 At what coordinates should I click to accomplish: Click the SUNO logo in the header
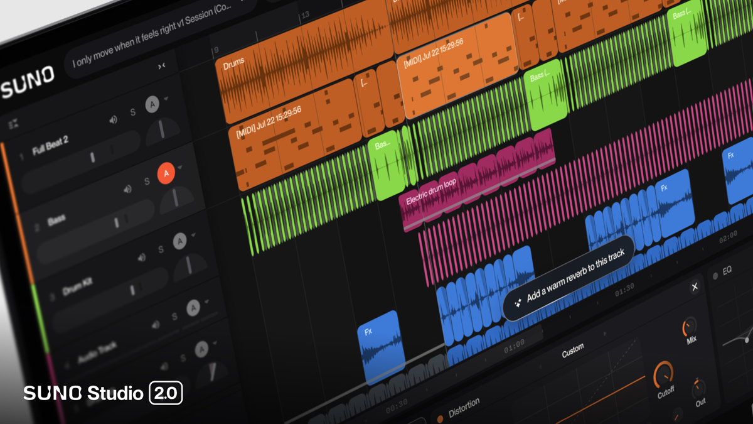27,83
